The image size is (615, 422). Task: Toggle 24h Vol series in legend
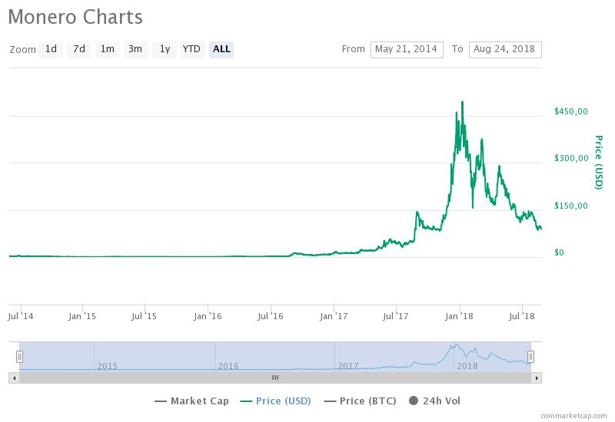(x=436, y=401)
